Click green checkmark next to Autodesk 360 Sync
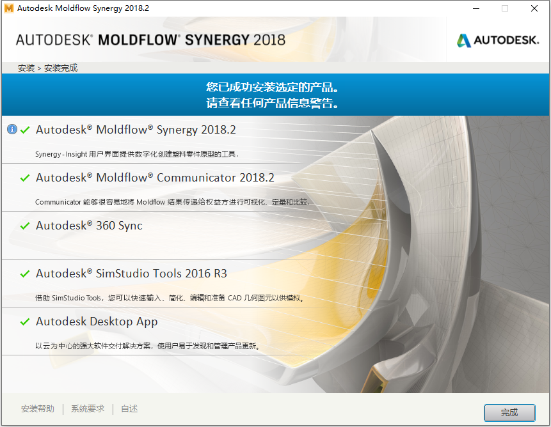Screen dimensions: 551x427 click(25, 226)
